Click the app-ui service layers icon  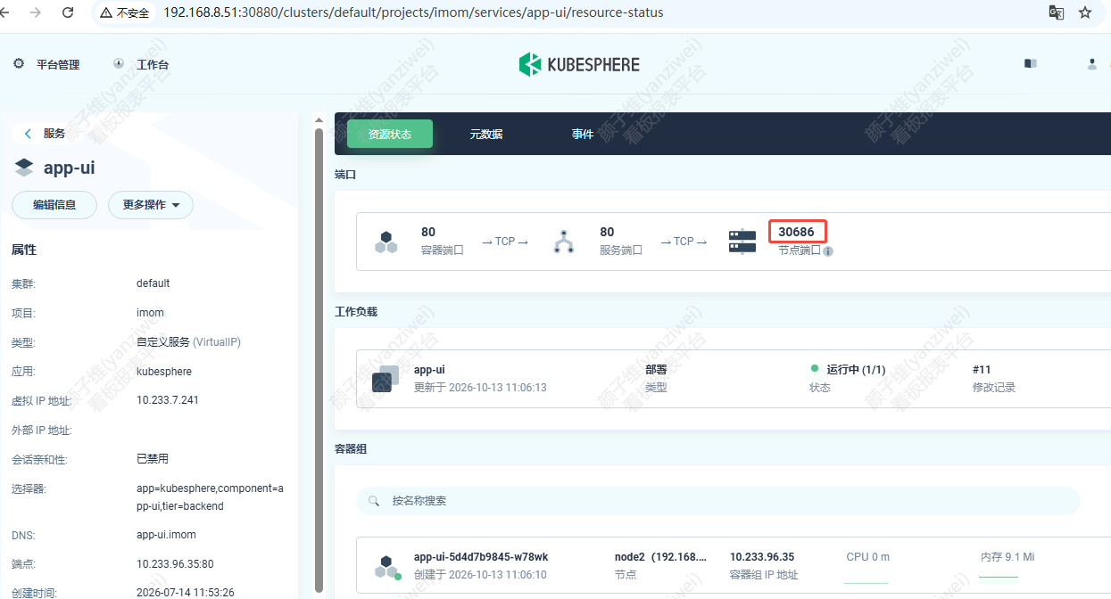[x=24, y=168]
